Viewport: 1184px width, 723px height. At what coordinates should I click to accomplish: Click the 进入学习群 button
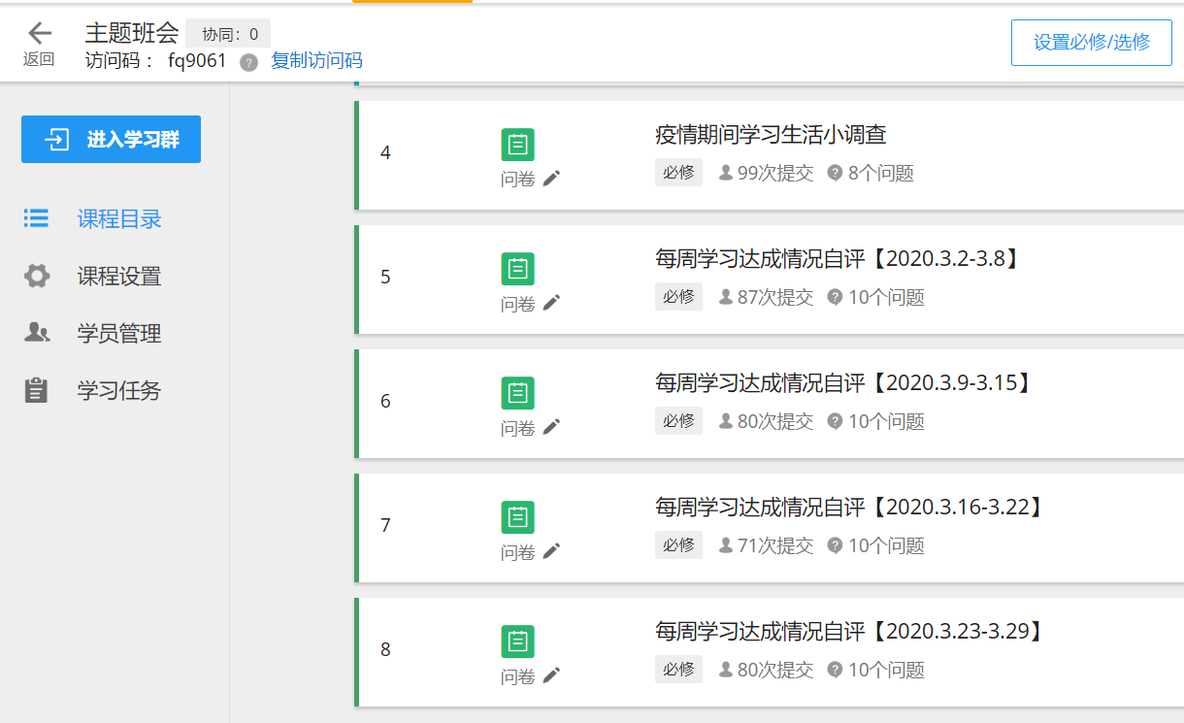click(111, 140)
